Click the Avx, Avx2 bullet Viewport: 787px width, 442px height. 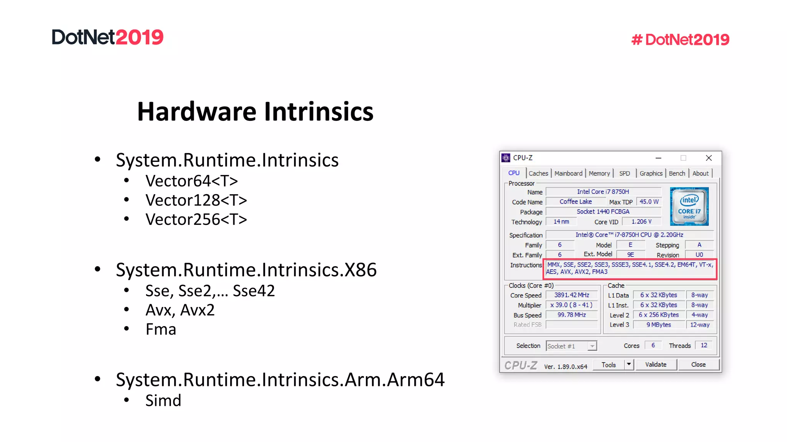coord(180,310)
